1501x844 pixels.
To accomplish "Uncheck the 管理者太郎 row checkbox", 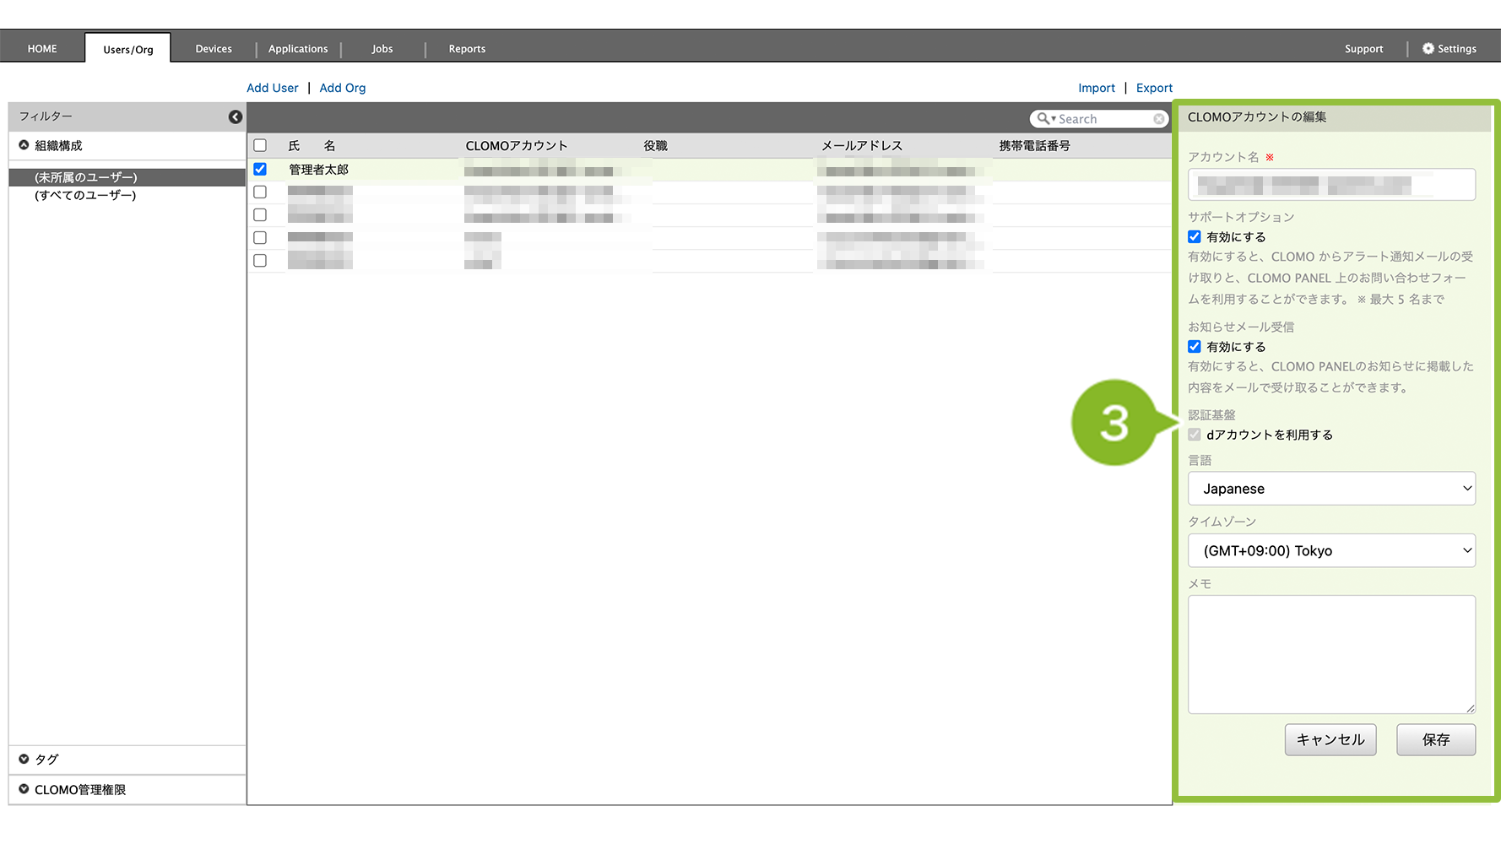I will click(x=260, y=169).
